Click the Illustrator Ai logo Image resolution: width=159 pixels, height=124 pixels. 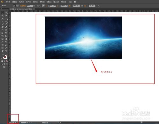2,2
